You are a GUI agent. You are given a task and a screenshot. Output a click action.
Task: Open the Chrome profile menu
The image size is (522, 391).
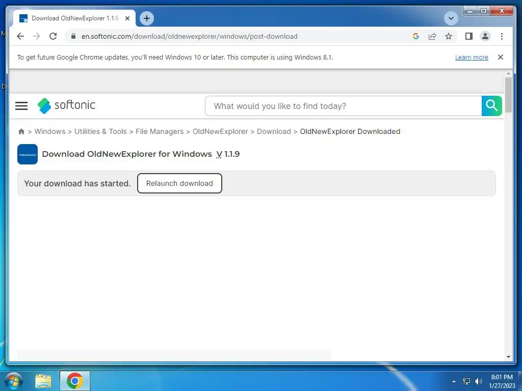485,36
